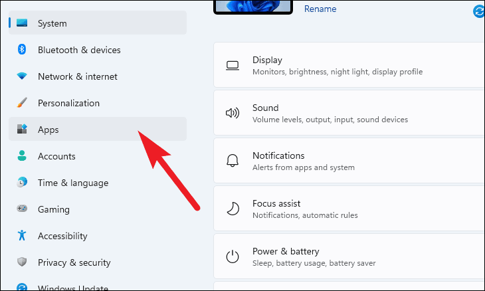The height and width of the screenshot is (291, 485).
Task: Click the System monitor icon in sidebar
Action: click(22, 23)
